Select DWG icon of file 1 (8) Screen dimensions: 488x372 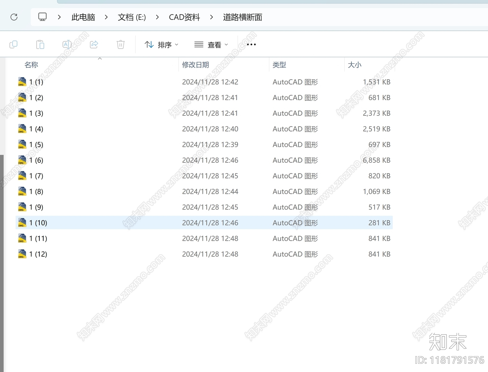[x=22, y=191]
